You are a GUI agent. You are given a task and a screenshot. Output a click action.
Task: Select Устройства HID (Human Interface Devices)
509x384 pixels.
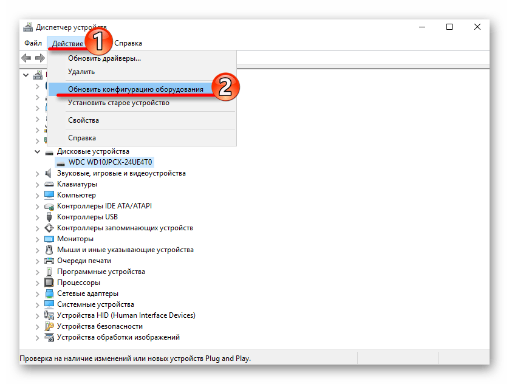126,315
